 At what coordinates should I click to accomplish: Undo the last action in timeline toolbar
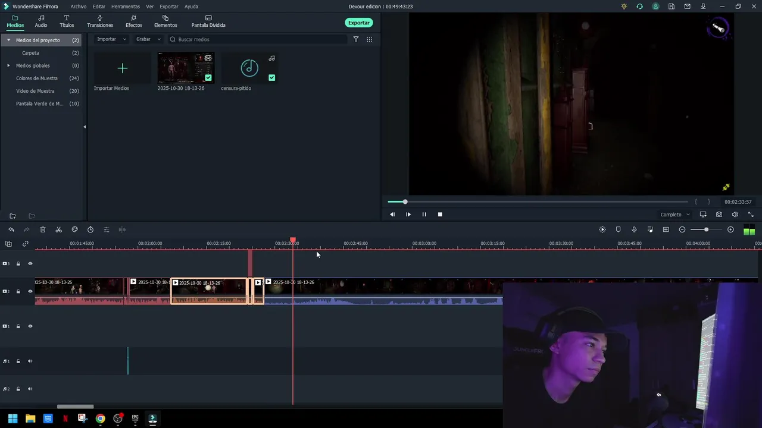click(x=11, y=229)
